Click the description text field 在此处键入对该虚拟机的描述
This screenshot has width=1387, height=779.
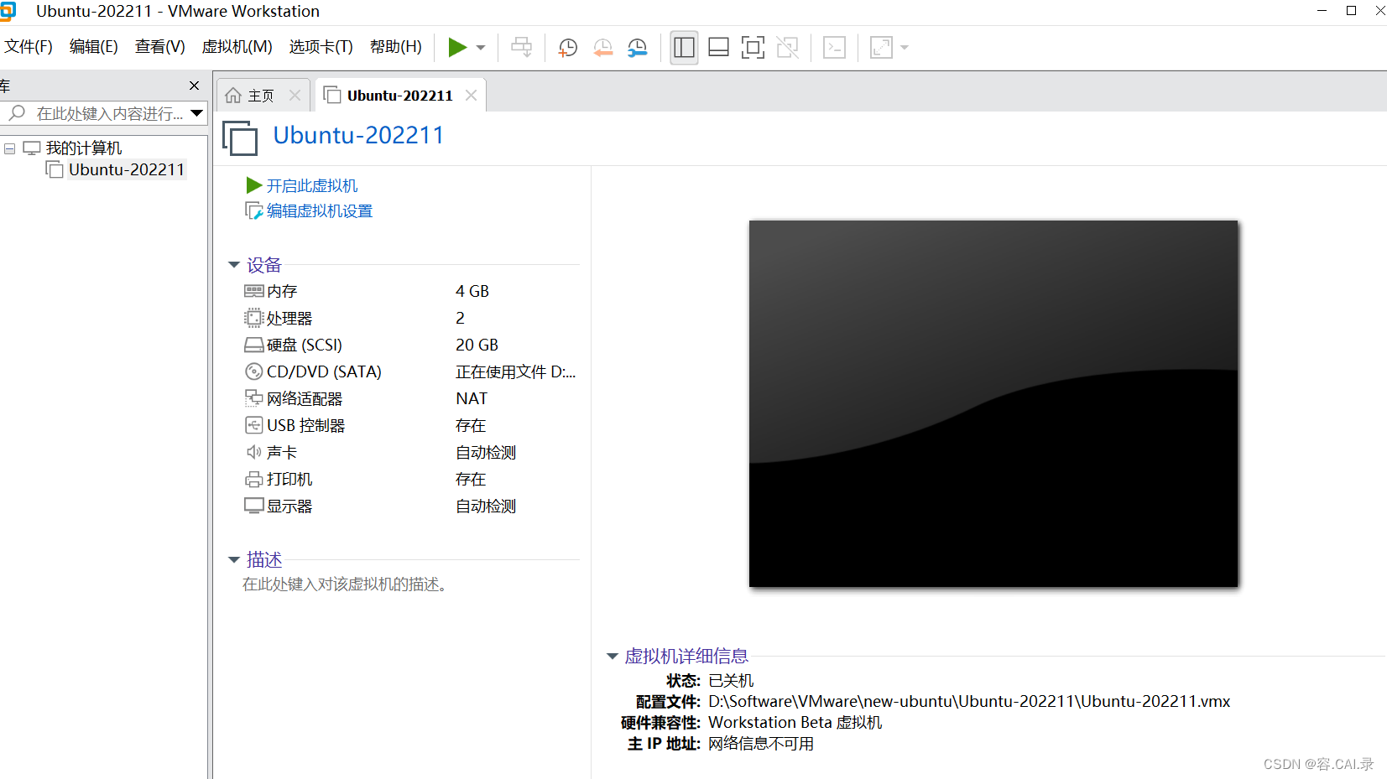[x=345, y=584]
